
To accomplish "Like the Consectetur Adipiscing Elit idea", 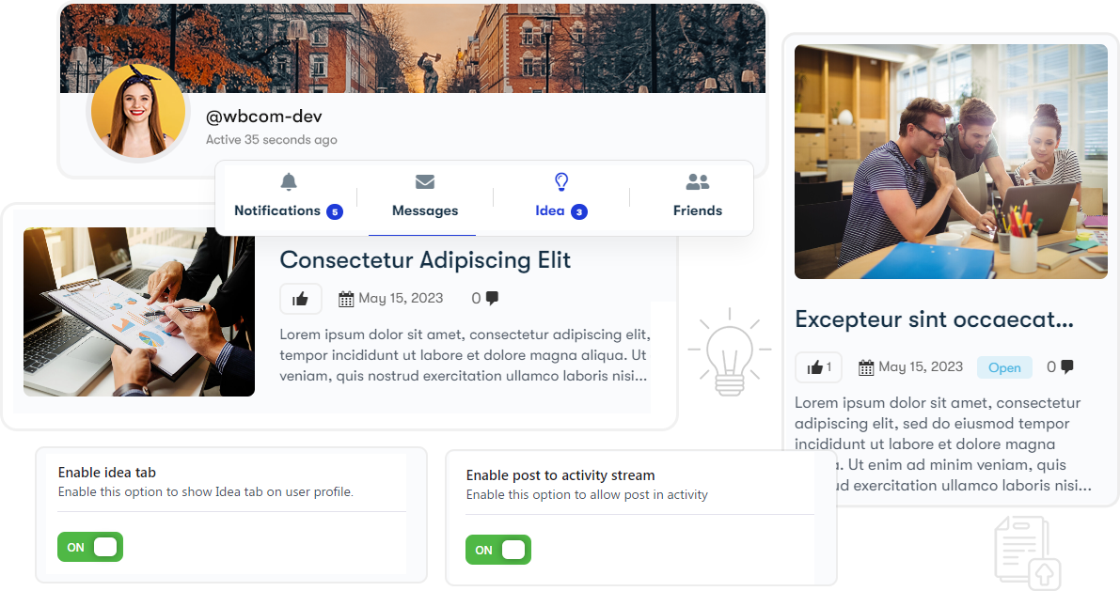I will [300, 299].
